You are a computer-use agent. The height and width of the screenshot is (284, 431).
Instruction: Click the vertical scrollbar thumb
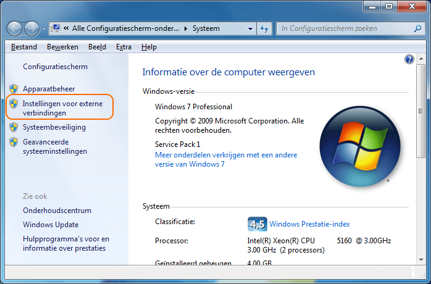coord(421,111)
